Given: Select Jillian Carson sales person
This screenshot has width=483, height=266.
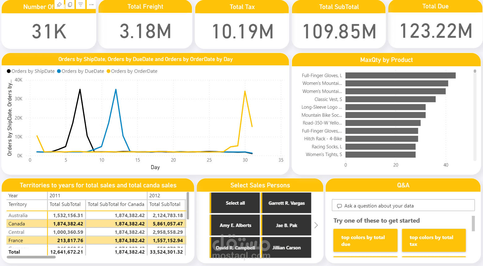Looking at the screenshot, I should pyautogui.click(x=286, y=247).
